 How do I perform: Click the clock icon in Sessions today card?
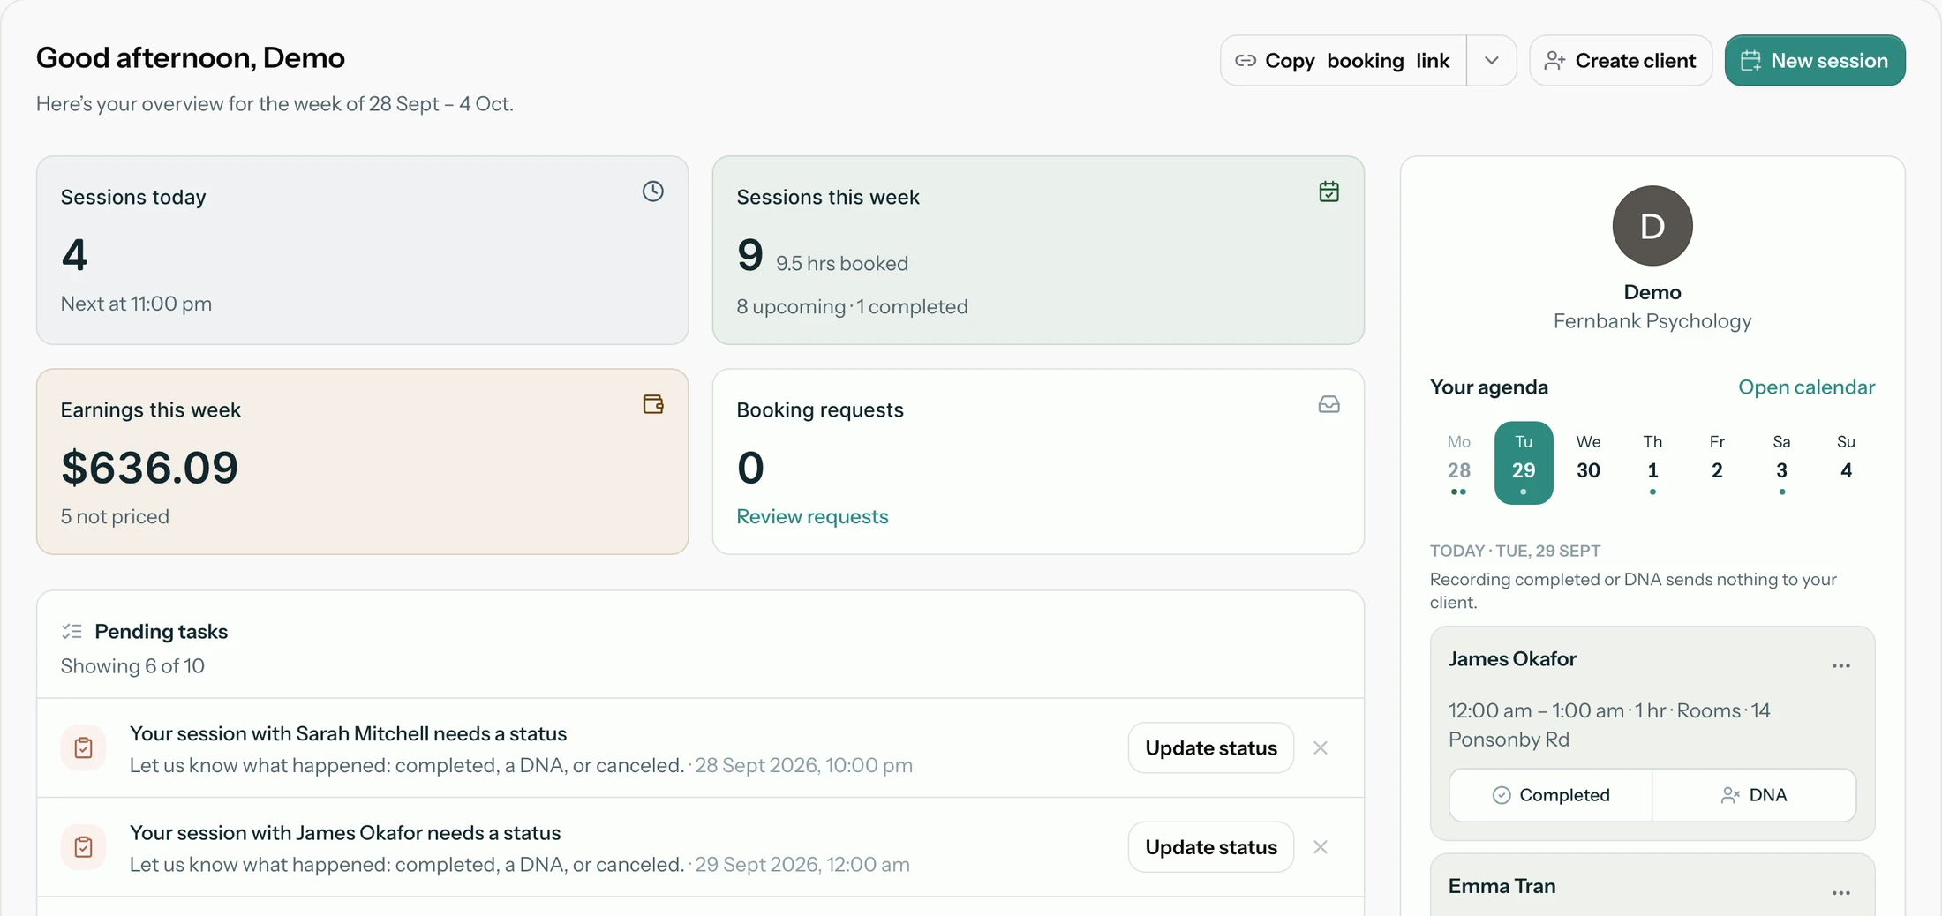point(652,191)
